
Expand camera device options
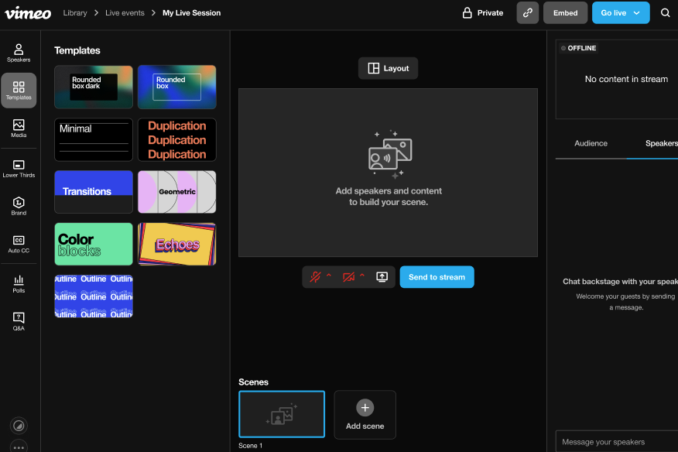pyautogui.click(x=362, y=276)
